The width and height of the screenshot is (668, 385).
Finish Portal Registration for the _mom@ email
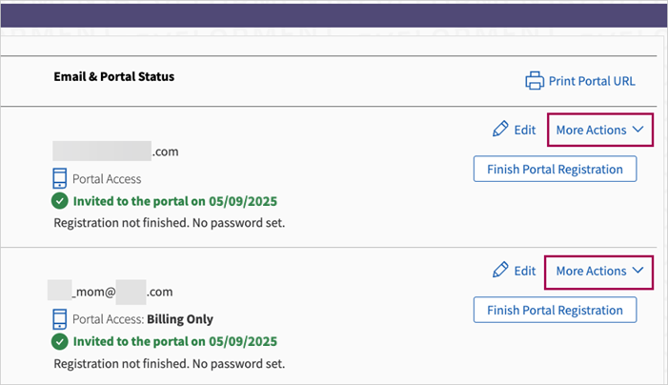click(555, 310)
